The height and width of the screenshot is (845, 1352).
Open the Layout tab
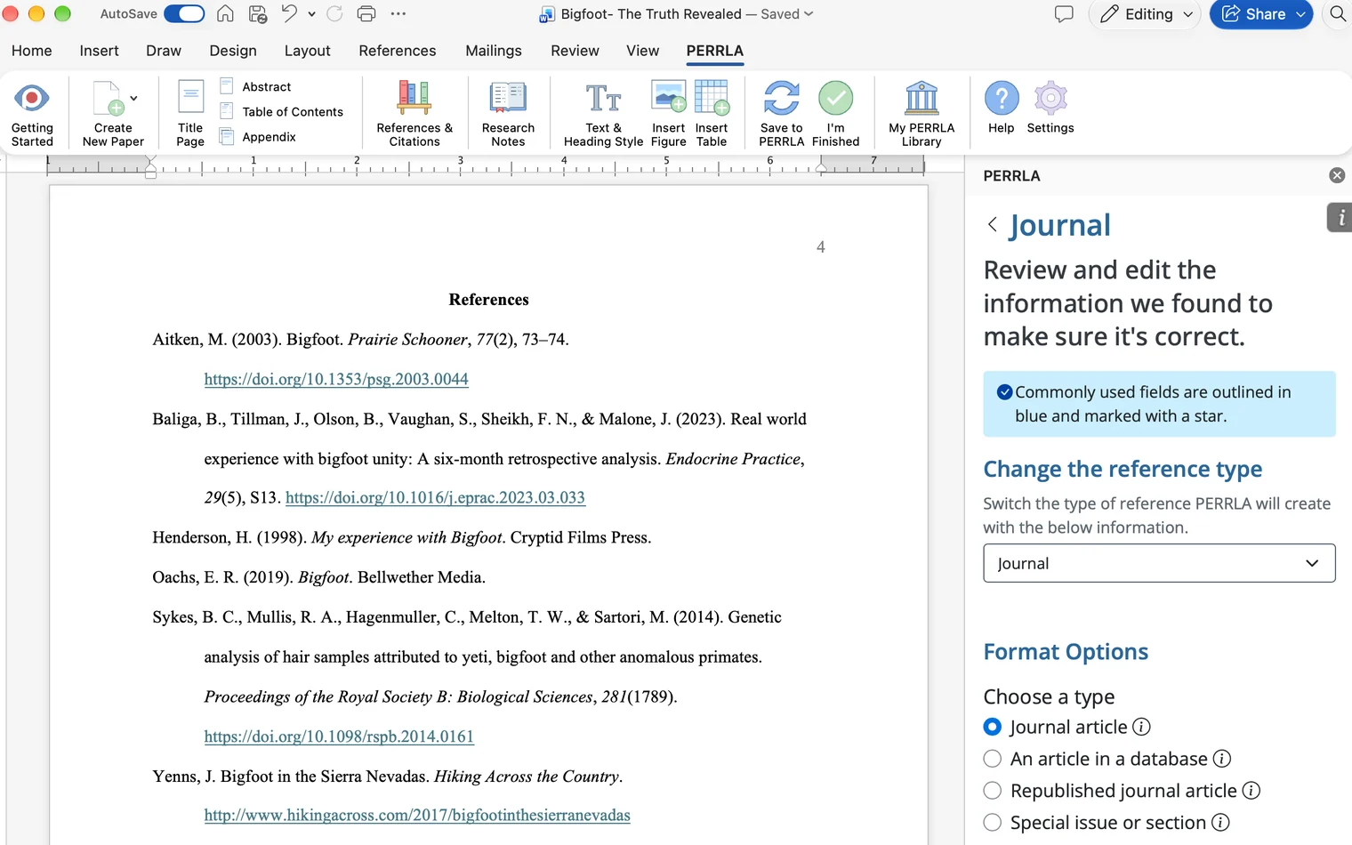pyautogui.click(x=308, y=51)
